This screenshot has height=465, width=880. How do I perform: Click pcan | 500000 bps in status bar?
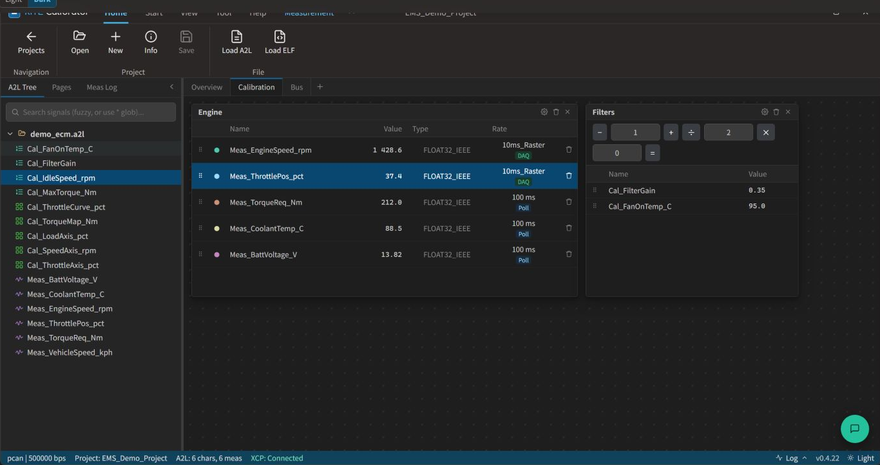37,459
